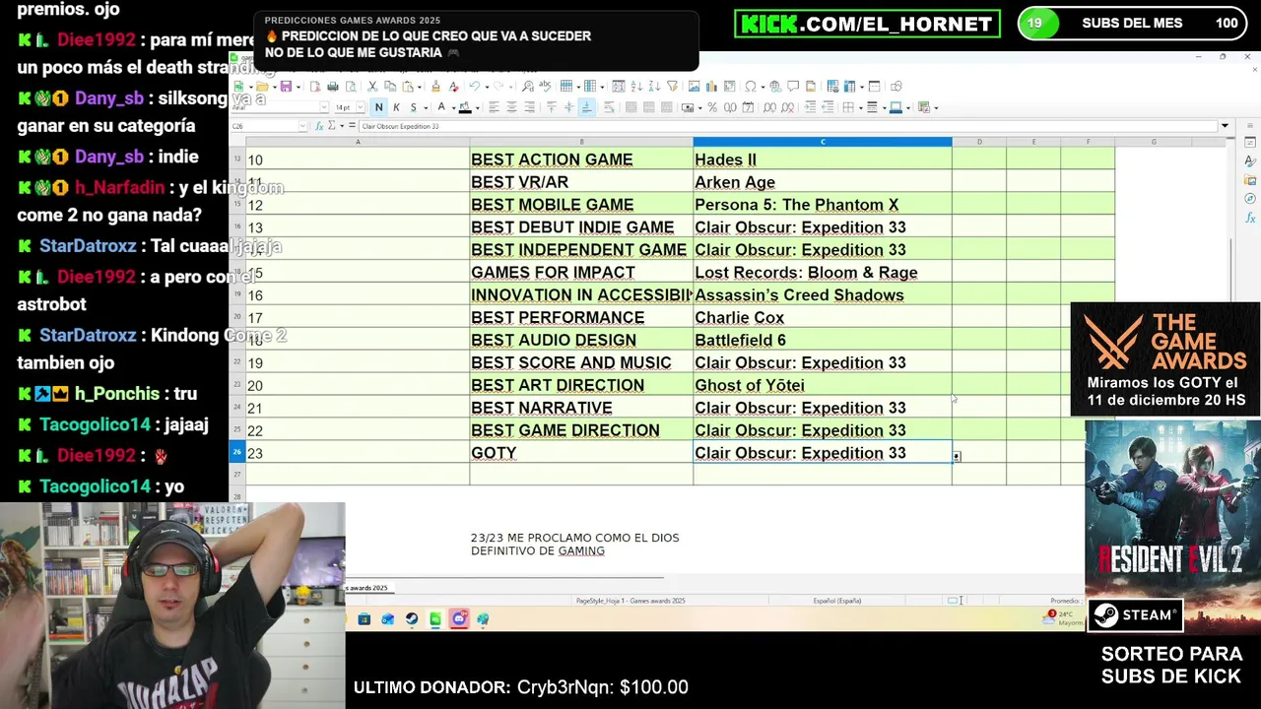The width and height of the screenshot is (1261, 709).
Task: Click the font color A swatch
Action: coord(441,107)
